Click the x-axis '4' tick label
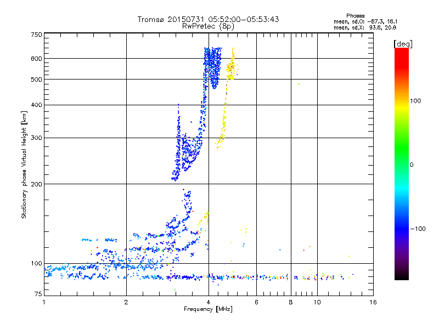The width and height of the screenshot is (439, 329). [x=209, y=302]
